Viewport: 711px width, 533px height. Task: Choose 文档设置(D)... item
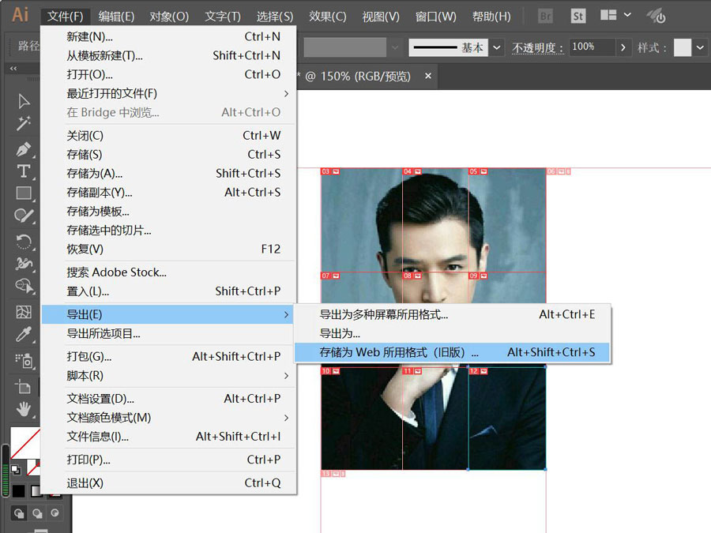tap(169, 399)
